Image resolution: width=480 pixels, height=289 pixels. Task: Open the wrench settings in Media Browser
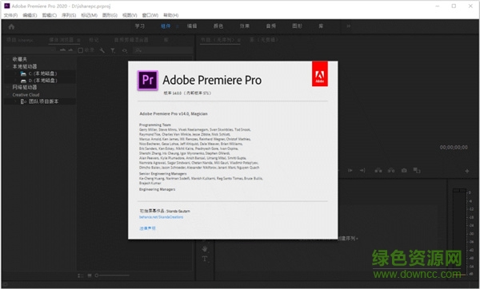click(x=102, y=50)
